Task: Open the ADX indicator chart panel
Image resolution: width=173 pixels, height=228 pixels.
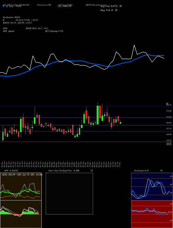Action: coord(21,187)
